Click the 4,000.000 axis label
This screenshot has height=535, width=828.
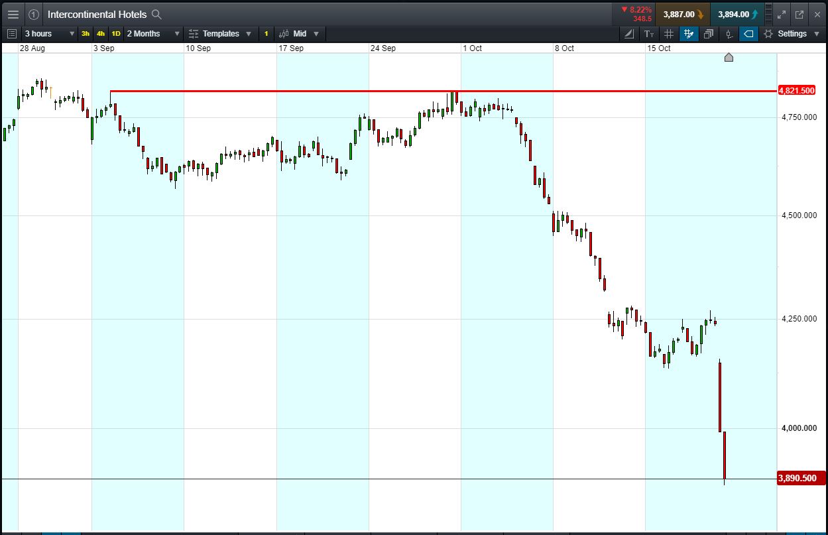click(799, 428)
